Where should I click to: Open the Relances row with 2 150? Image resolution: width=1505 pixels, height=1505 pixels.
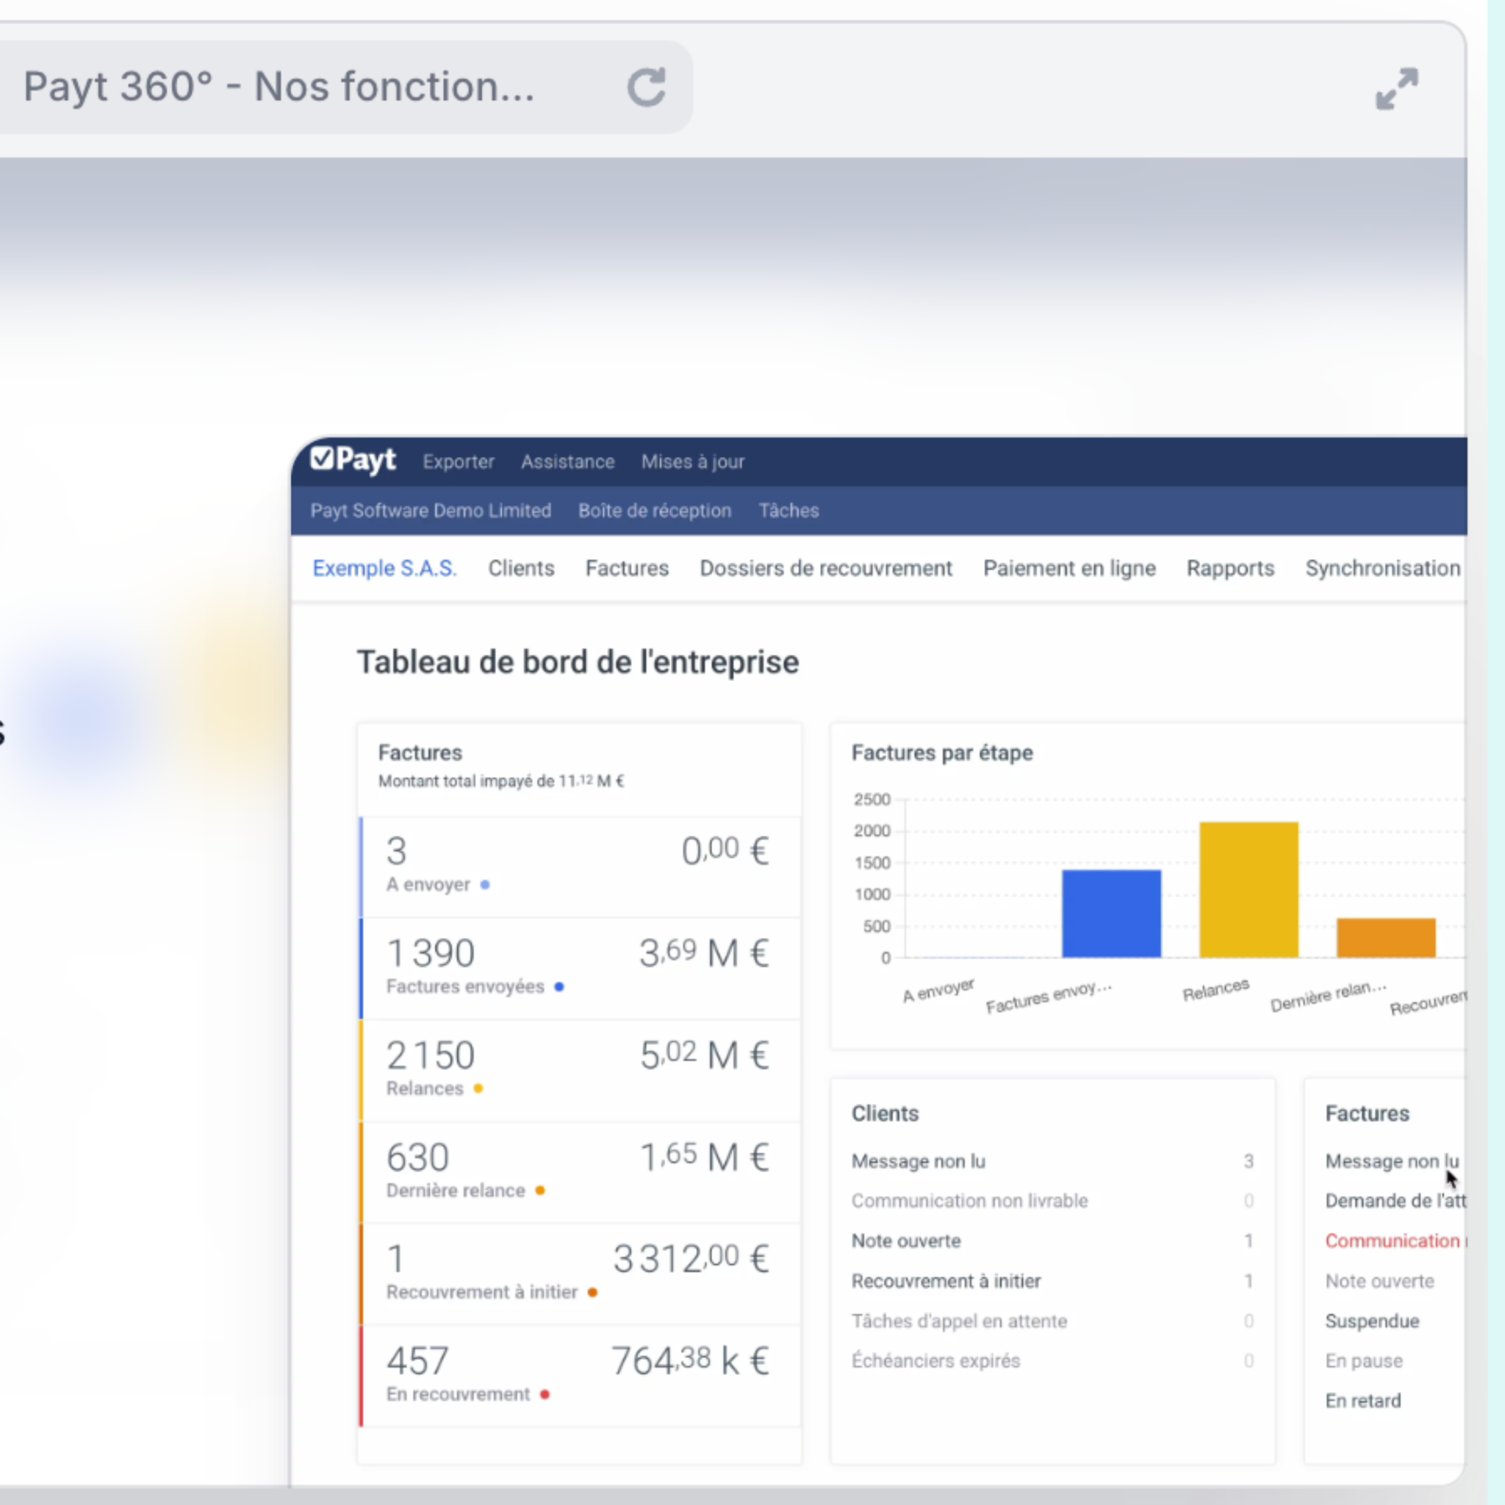581,1070
